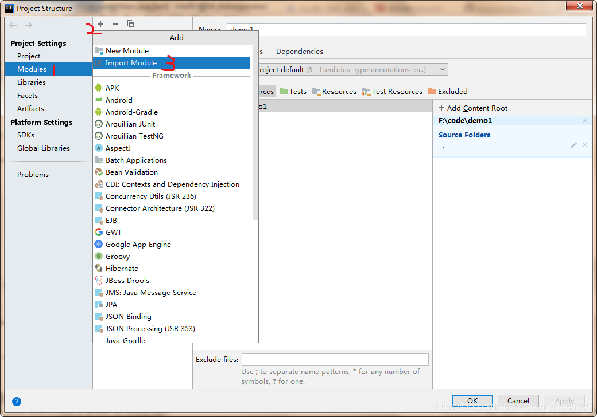Screen dimensions: 597x417
Task: Click the AspectJ framework icon
Action: tap(99, 148)
